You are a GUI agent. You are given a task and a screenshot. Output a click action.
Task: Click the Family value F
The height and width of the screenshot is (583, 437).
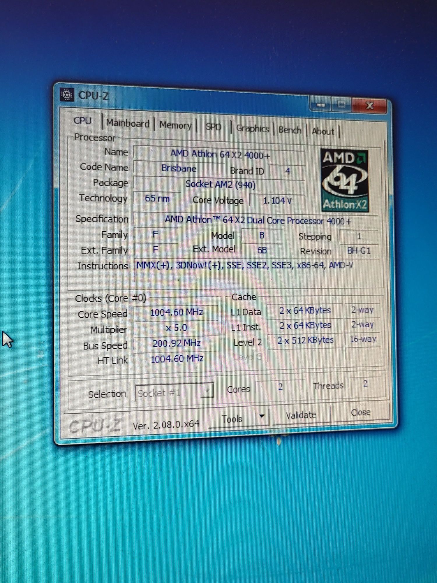156,234
